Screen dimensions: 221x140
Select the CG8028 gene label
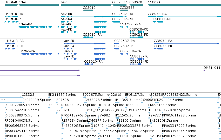(x=136, y=2)
